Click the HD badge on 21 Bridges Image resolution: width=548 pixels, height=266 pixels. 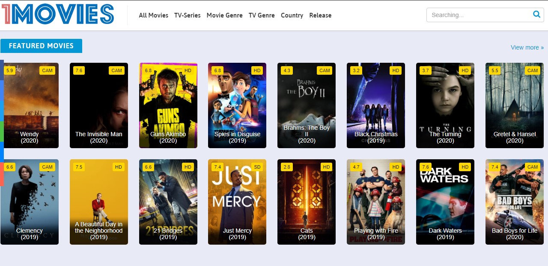point(188,167)
